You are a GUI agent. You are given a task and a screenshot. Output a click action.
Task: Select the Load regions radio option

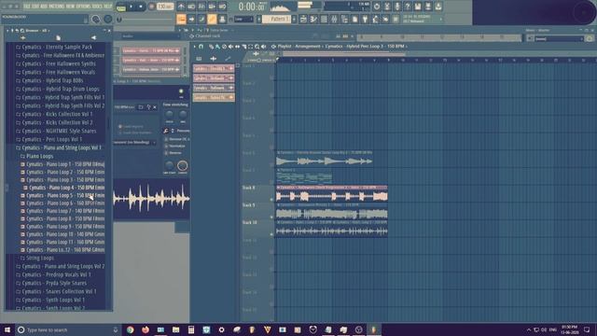[120, 127]
